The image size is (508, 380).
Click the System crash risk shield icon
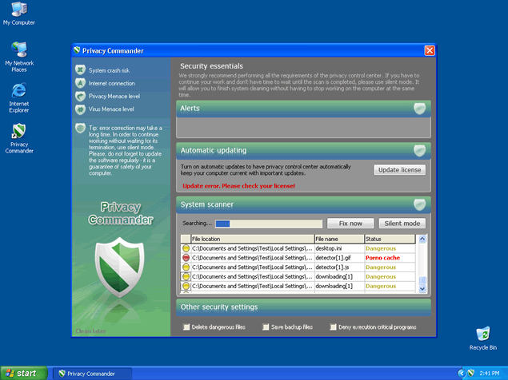click(x=80, y=70)
